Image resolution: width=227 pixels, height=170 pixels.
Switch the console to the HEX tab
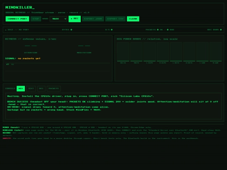[x=21, y=89]
